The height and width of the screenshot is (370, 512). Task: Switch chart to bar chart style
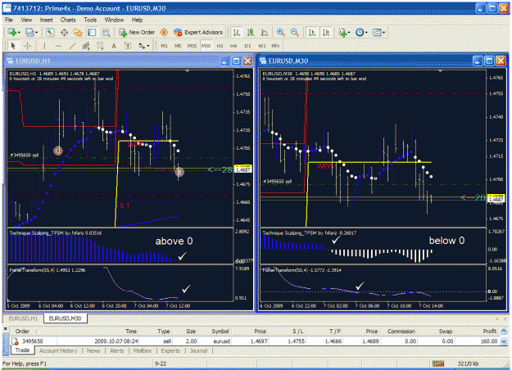point(237,32)
